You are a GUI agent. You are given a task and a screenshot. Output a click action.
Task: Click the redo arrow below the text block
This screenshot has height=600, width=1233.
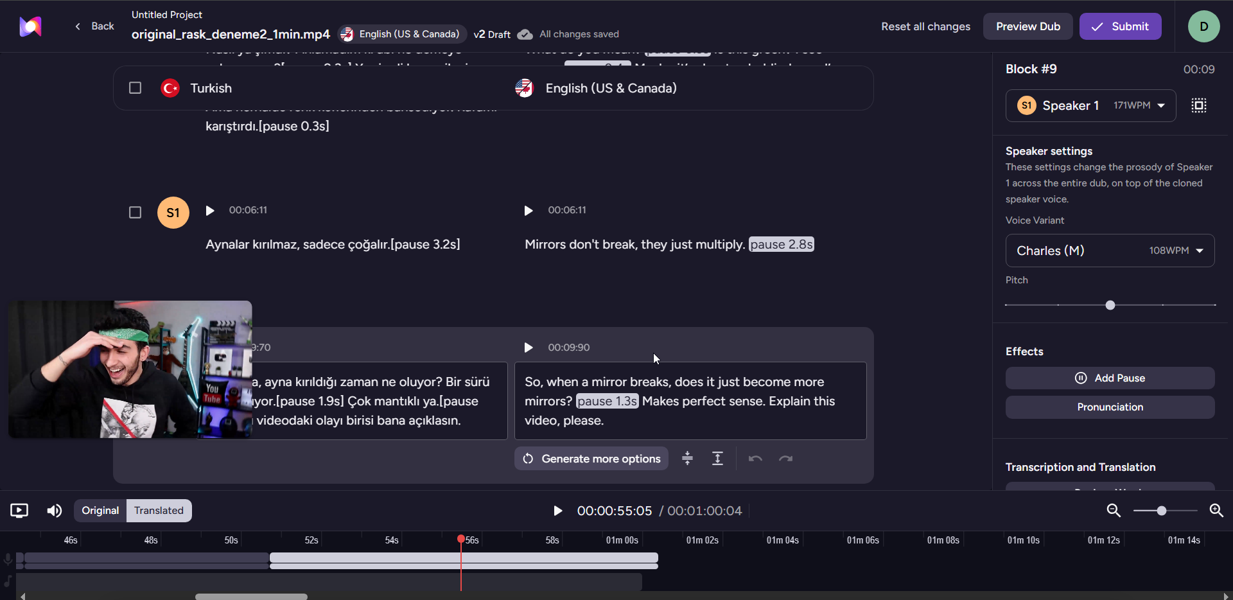click(x=786, y=458)
